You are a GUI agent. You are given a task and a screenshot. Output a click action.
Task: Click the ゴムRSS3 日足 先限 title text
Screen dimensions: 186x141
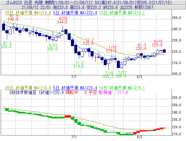pos(24,2)
